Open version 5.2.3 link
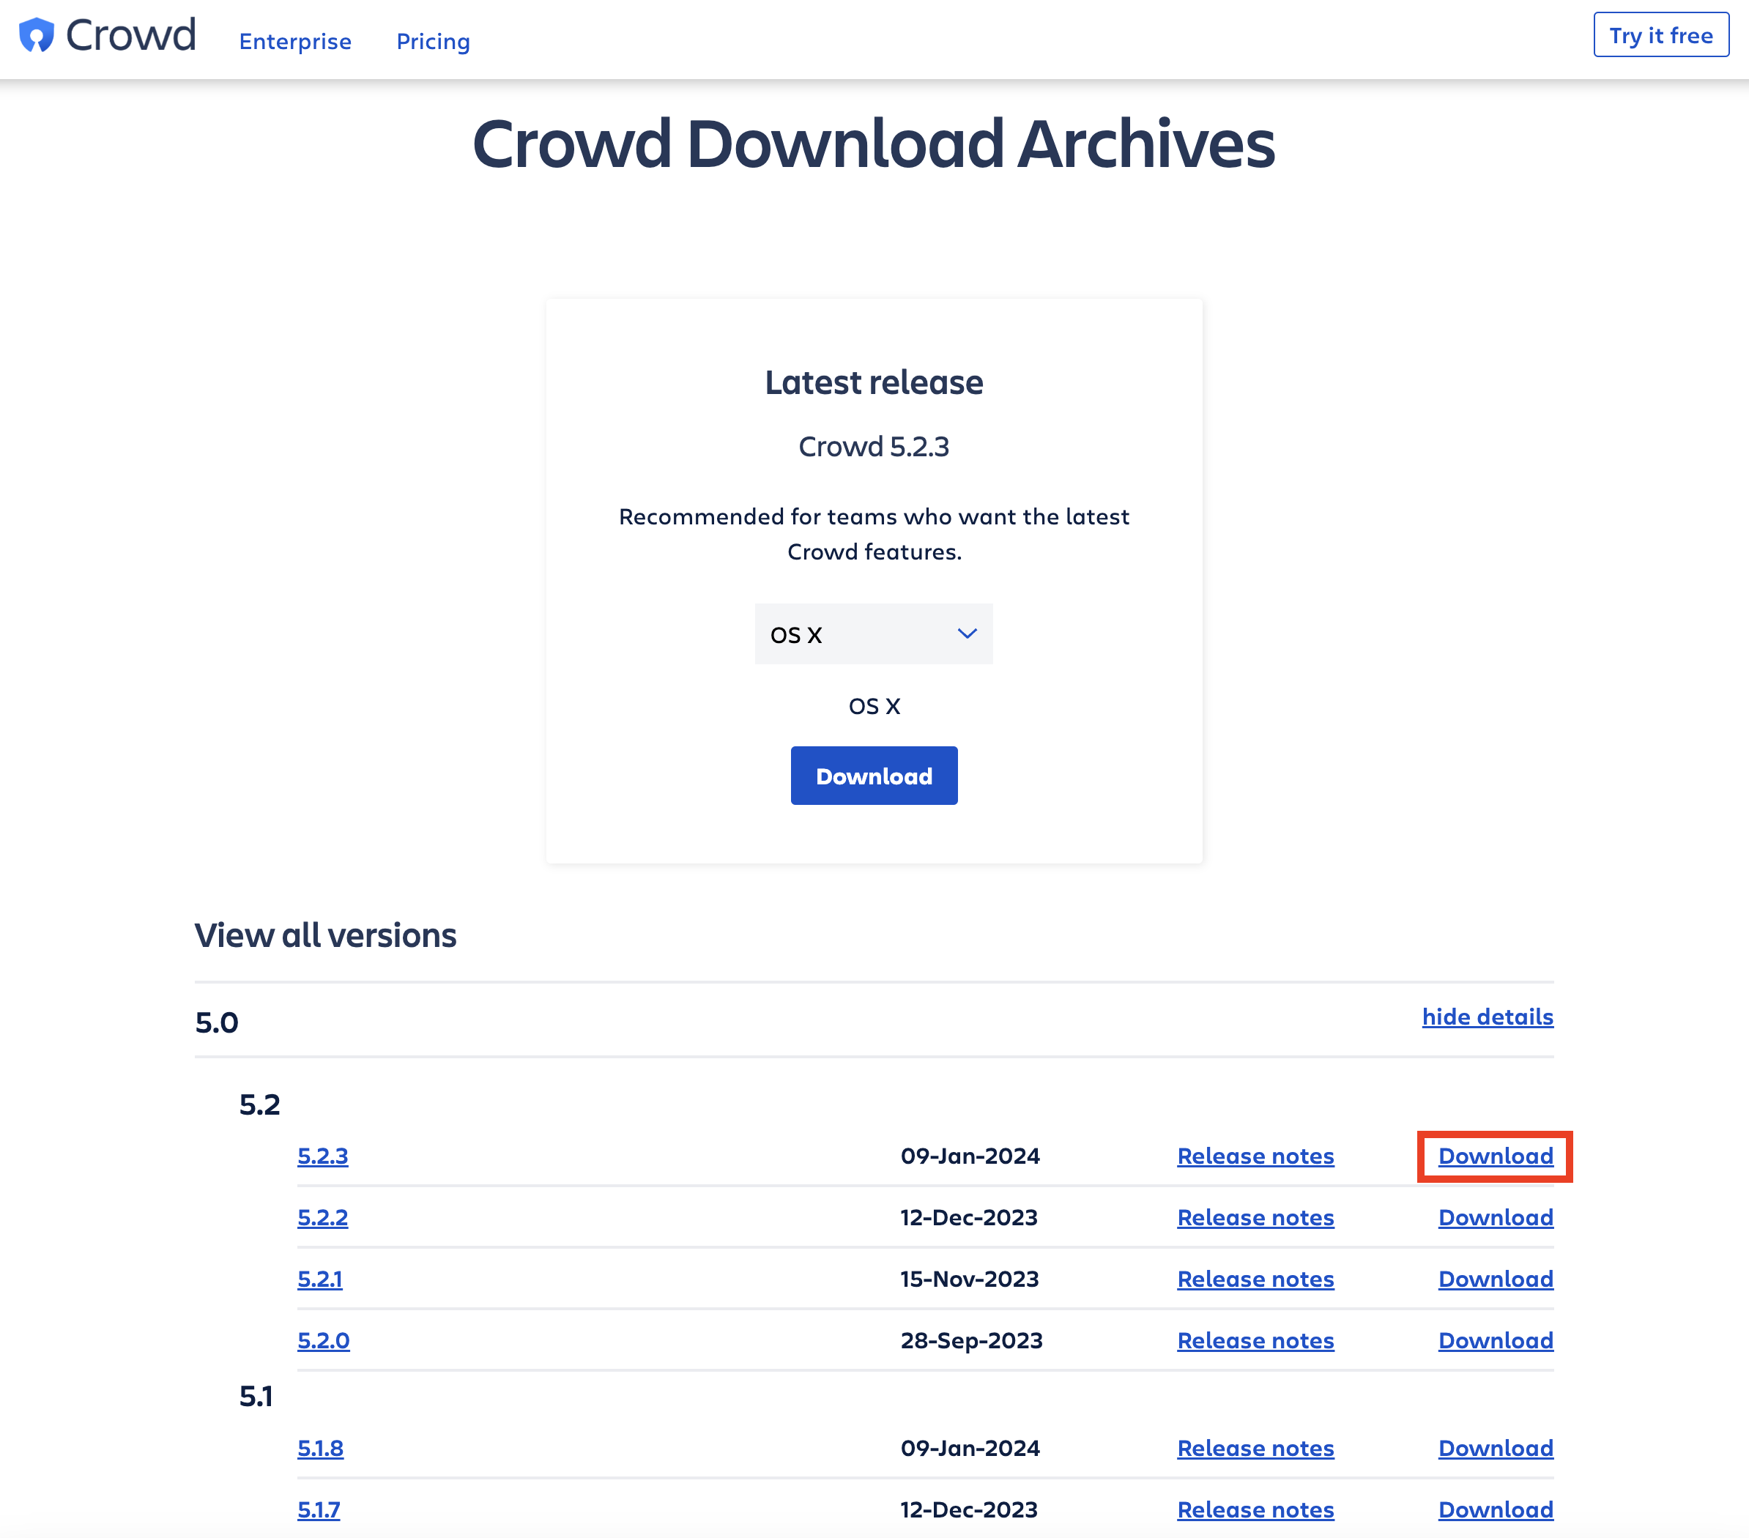Screen dimensions: 1749x1538 tap(322, 1156)
